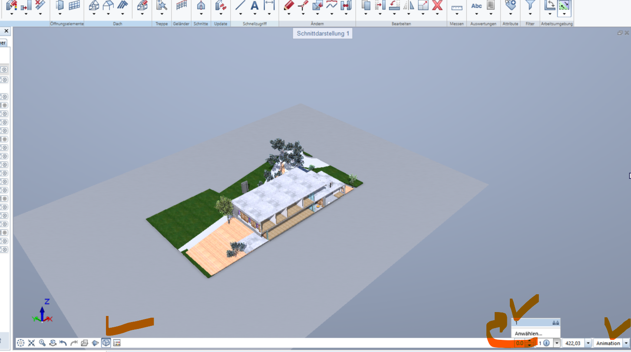Click the 0.0 value input field
Viewport: 631px width, 352px height.
coord(520,343)
